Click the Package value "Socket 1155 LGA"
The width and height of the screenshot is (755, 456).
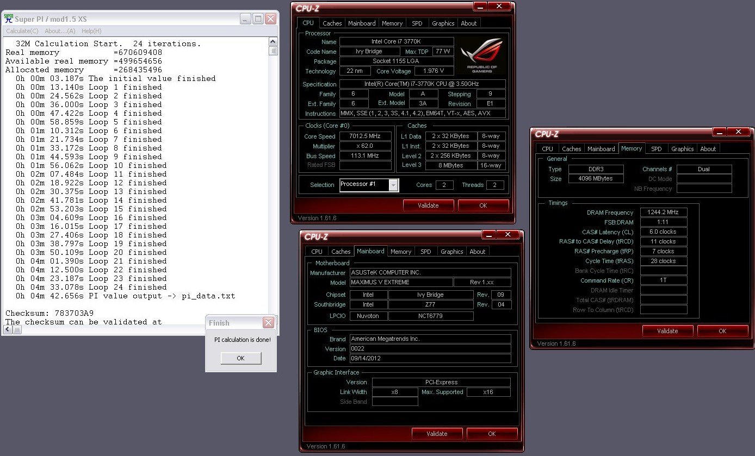(397, 61)
